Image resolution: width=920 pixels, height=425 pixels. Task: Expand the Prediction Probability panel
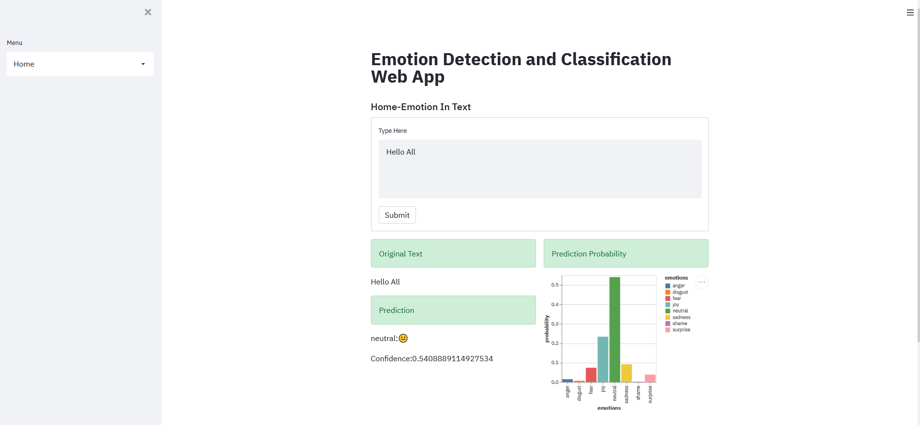tap(625, 253)
